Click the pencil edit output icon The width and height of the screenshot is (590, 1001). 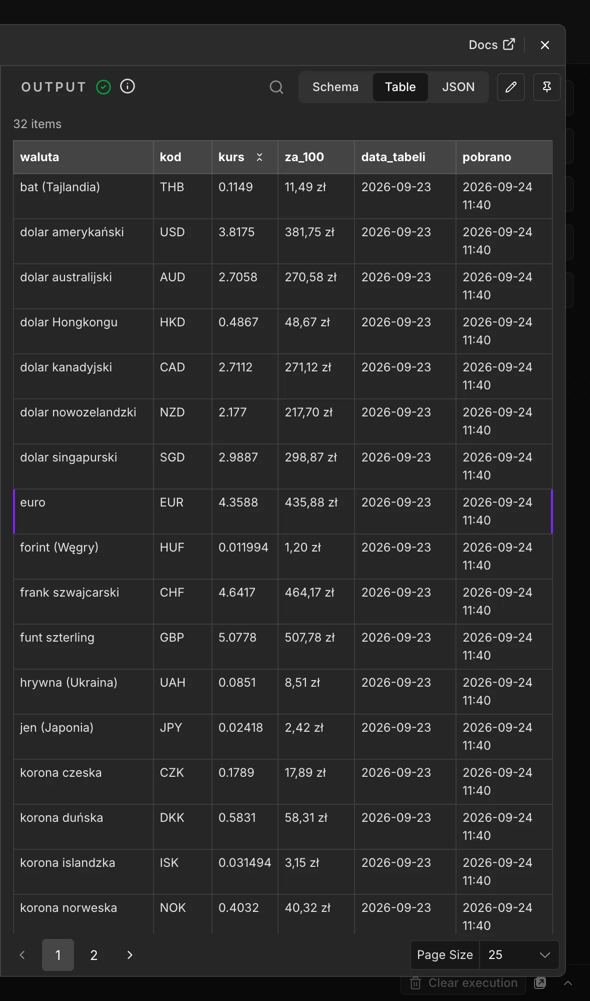[511, 87]
